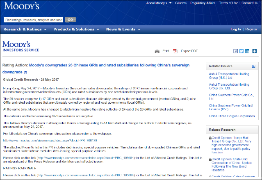Click the search input field

pyautogui.click(x=33, y=20)
